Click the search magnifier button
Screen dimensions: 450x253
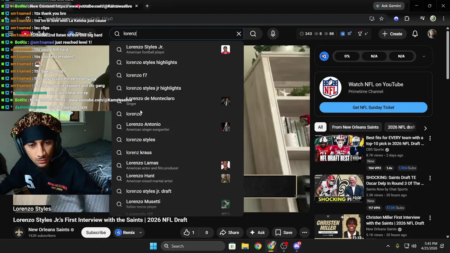pos(253,34)
